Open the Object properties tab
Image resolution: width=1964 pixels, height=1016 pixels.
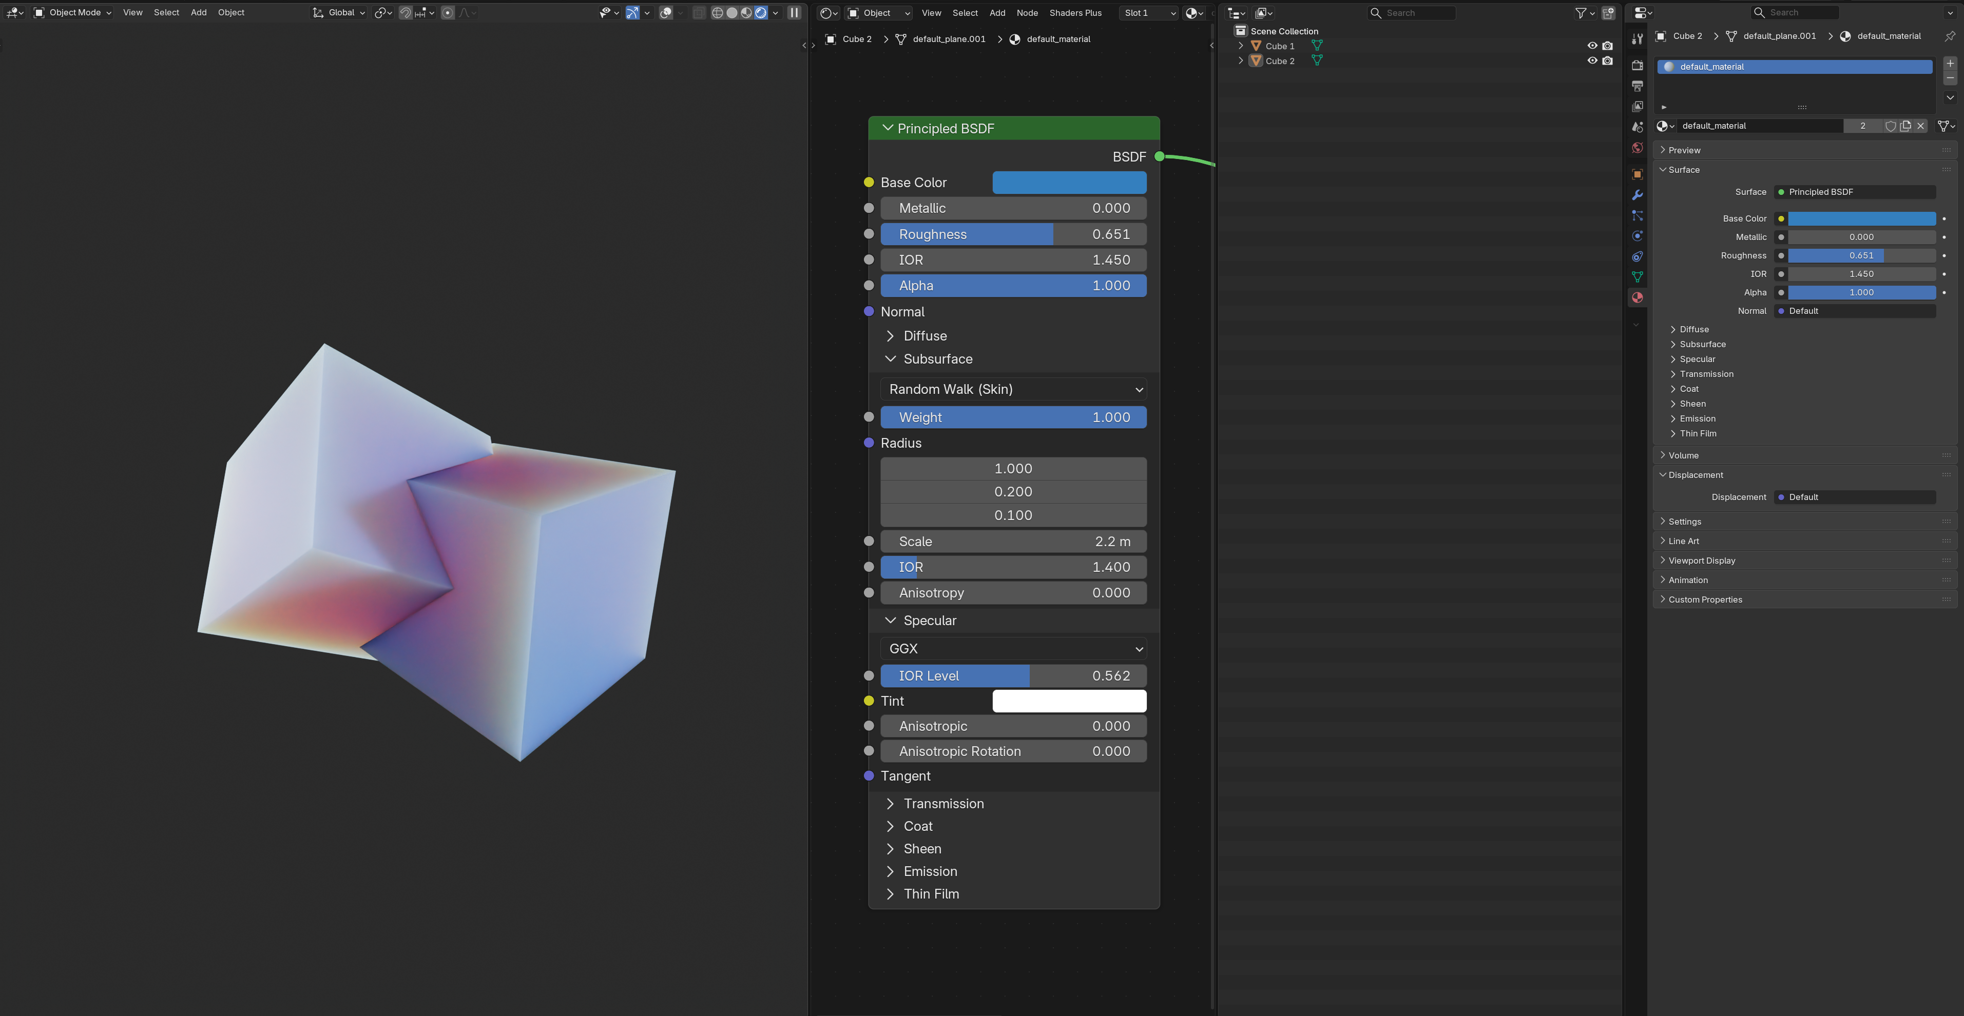pyautogui.click(x=1637, y=174)
